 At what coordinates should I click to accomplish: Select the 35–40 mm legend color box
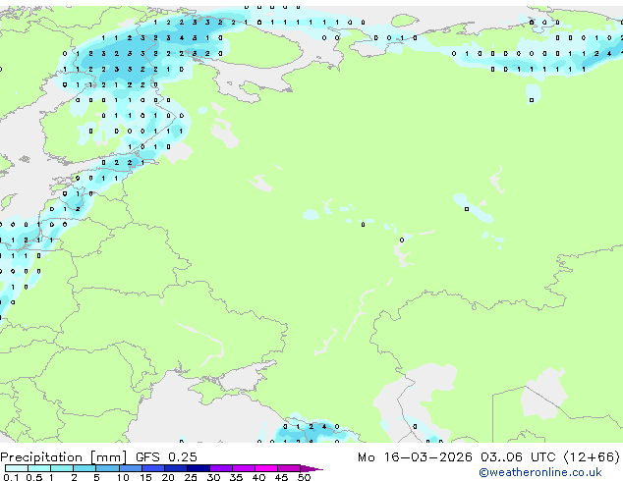coord(244,468)
